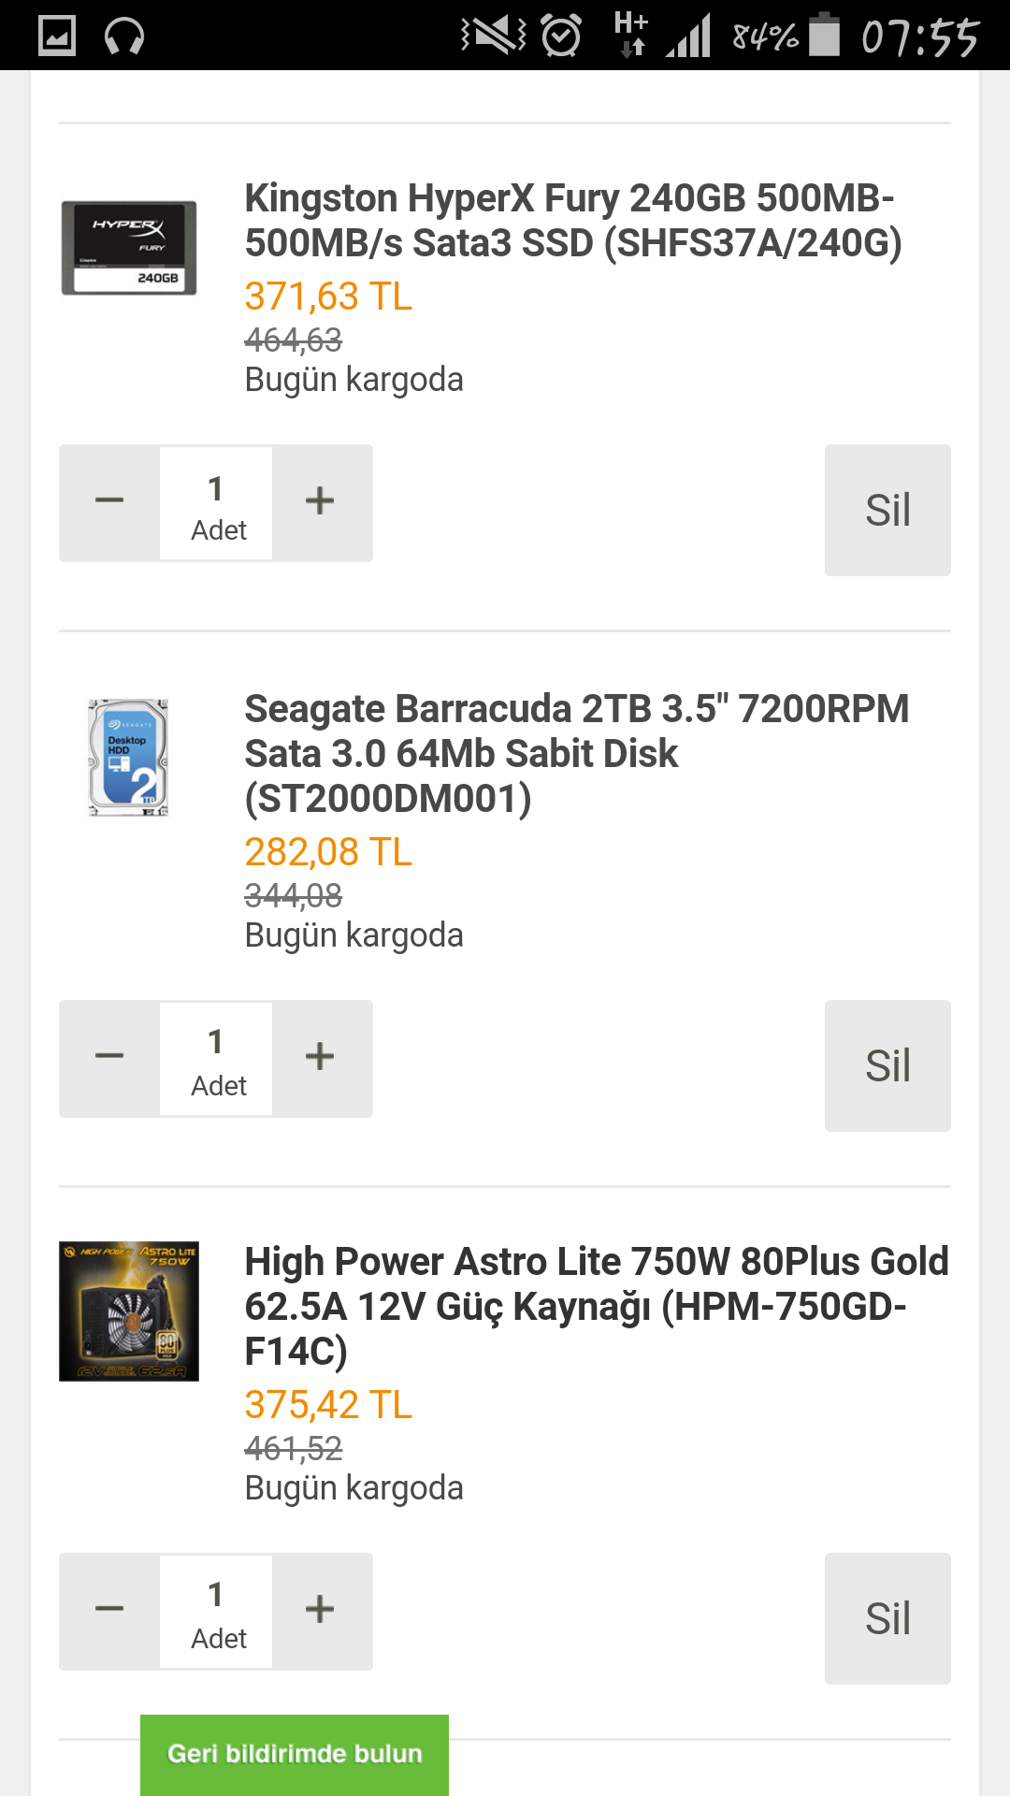1010x1796 pixels.
Task: Tap the Kingston SSD quantity field
Action: [x=216, y=503]
